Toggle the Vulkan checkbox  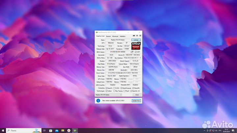click(x=106, y=91)
